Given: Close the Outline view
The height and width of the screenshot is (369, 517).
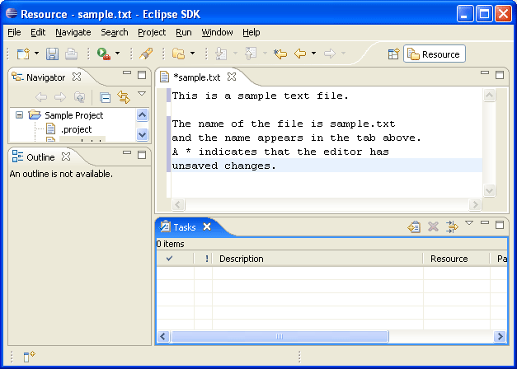Looking at the screenshot, I should pos(66,156).
